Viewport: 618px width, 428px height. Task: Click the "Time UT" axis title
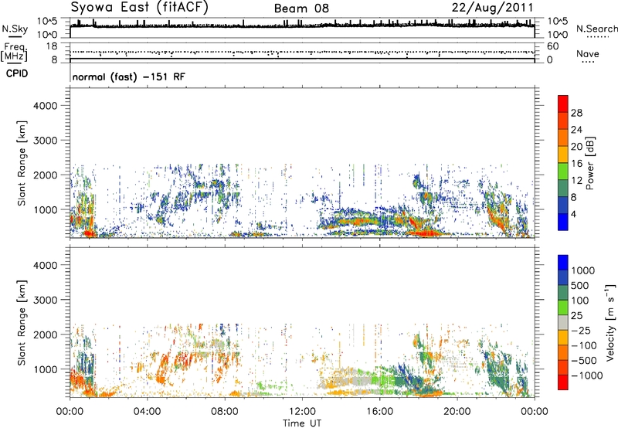point(302,423)
